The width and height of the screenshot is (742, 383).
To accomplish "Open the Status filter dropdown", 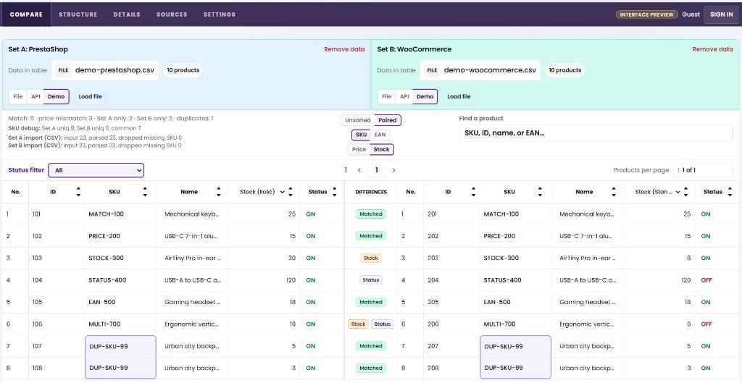I will click(x=96, y=170).
